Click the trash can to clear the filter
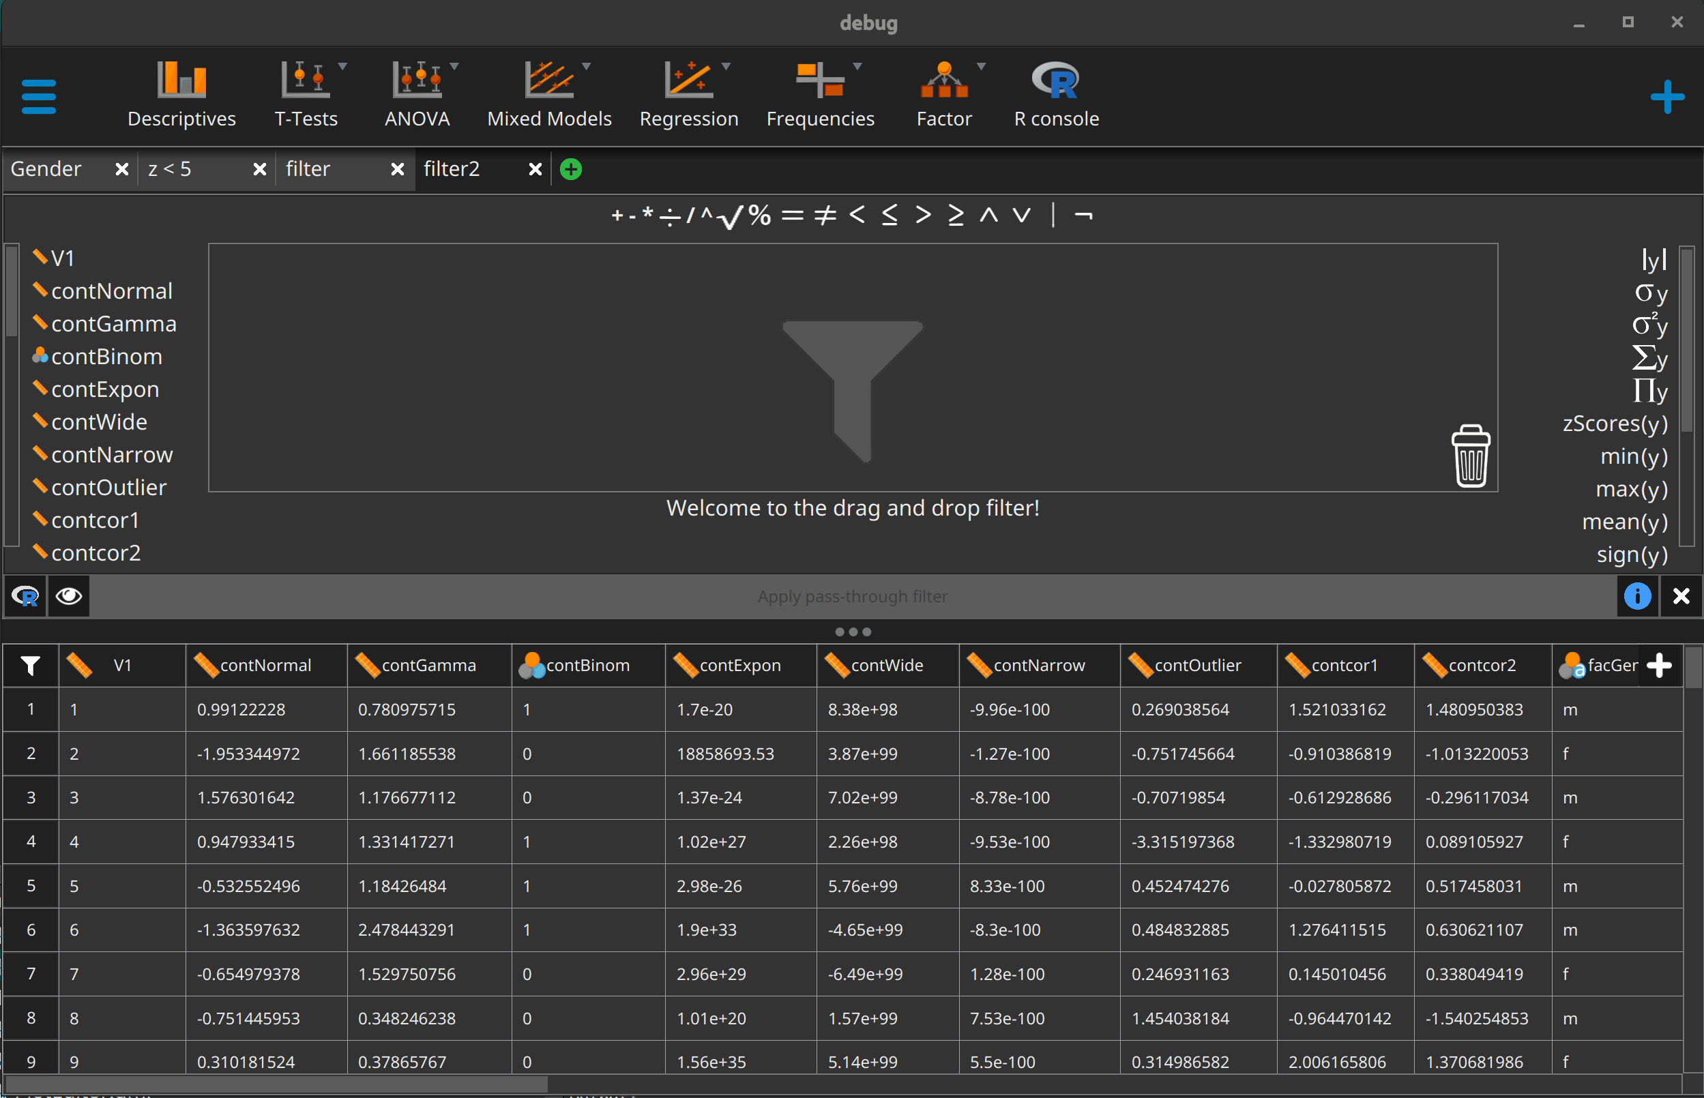 (x=1470, y=455)
